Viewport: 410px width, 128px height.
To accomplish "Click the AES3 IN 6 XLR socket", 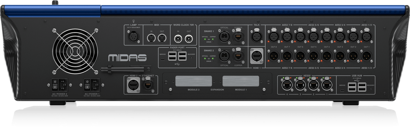I will pyautogui.click(x=300, y=36).
